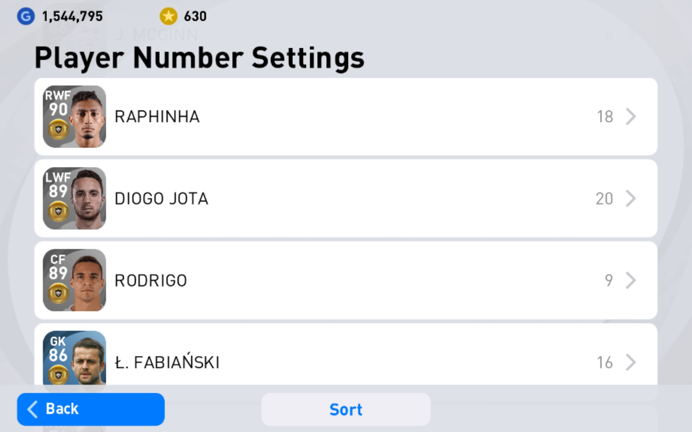This screenshot has width=692, height=432.
Task: Open the DIOGO JOTA name row
Action: coord(161,199)
